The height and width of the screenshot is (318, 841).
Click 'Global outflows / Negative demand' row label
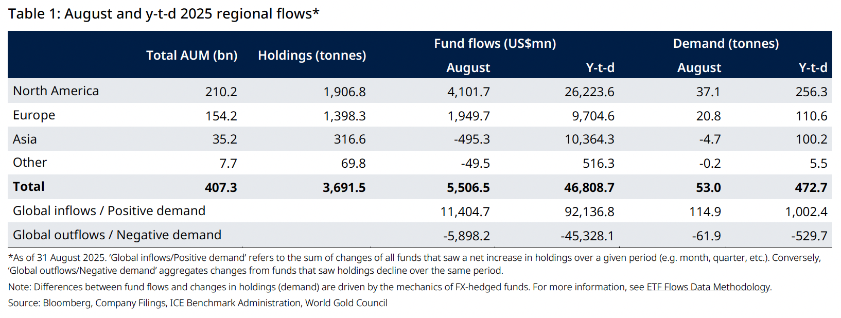(117, 235)
